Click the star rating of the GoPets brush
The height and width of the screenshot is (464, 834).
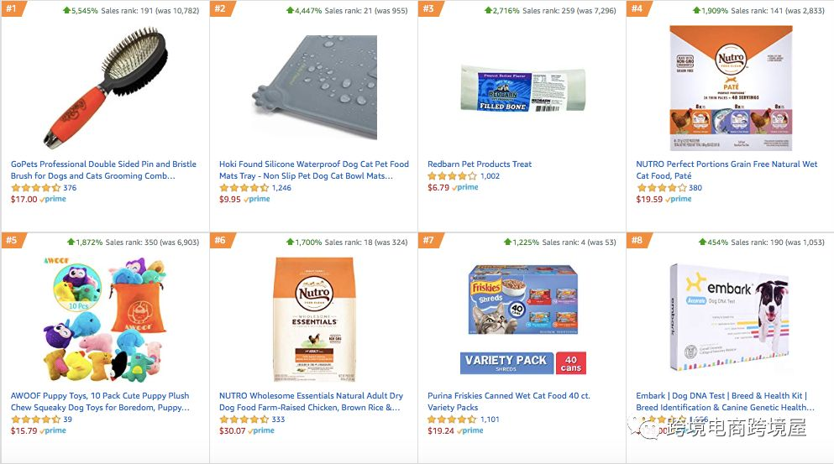[35, 188]
